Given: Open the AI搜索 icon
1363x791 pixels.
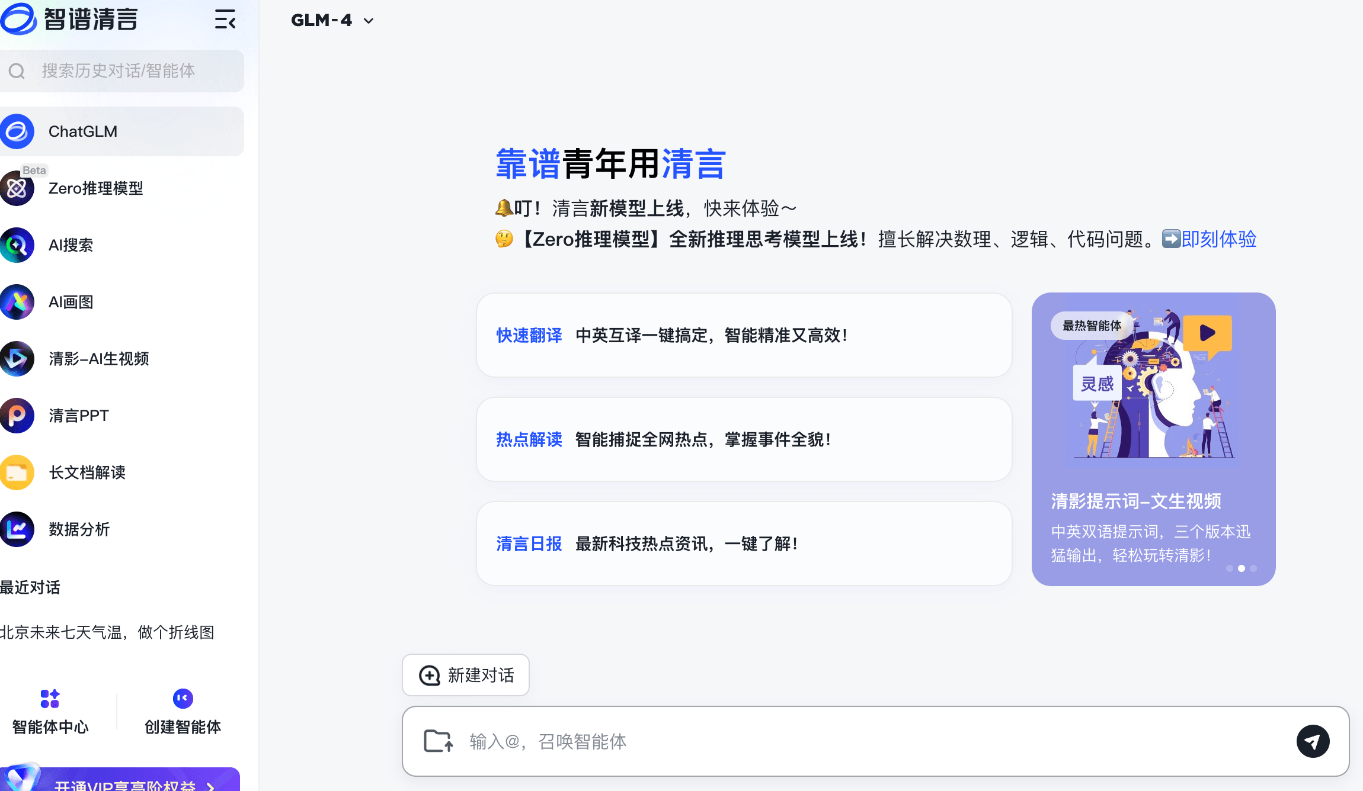Looking at the screenshot, I should [17, 245].
